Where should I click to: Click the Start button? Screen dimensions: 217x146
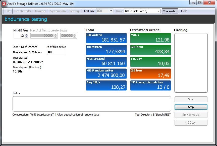191,99
